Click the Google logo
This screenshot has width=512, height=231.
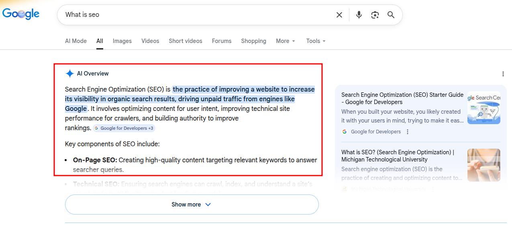pyautogui.click(x=21, y=14)
